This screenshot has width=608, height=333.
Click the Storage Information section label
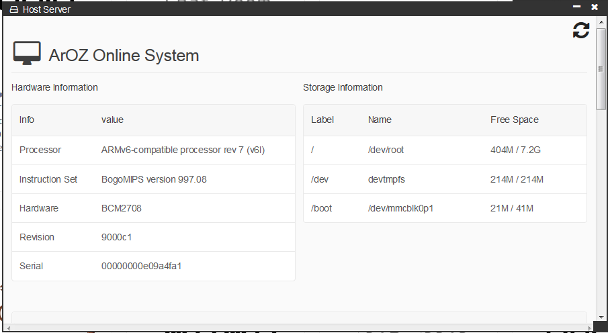[x=343, y=87]
